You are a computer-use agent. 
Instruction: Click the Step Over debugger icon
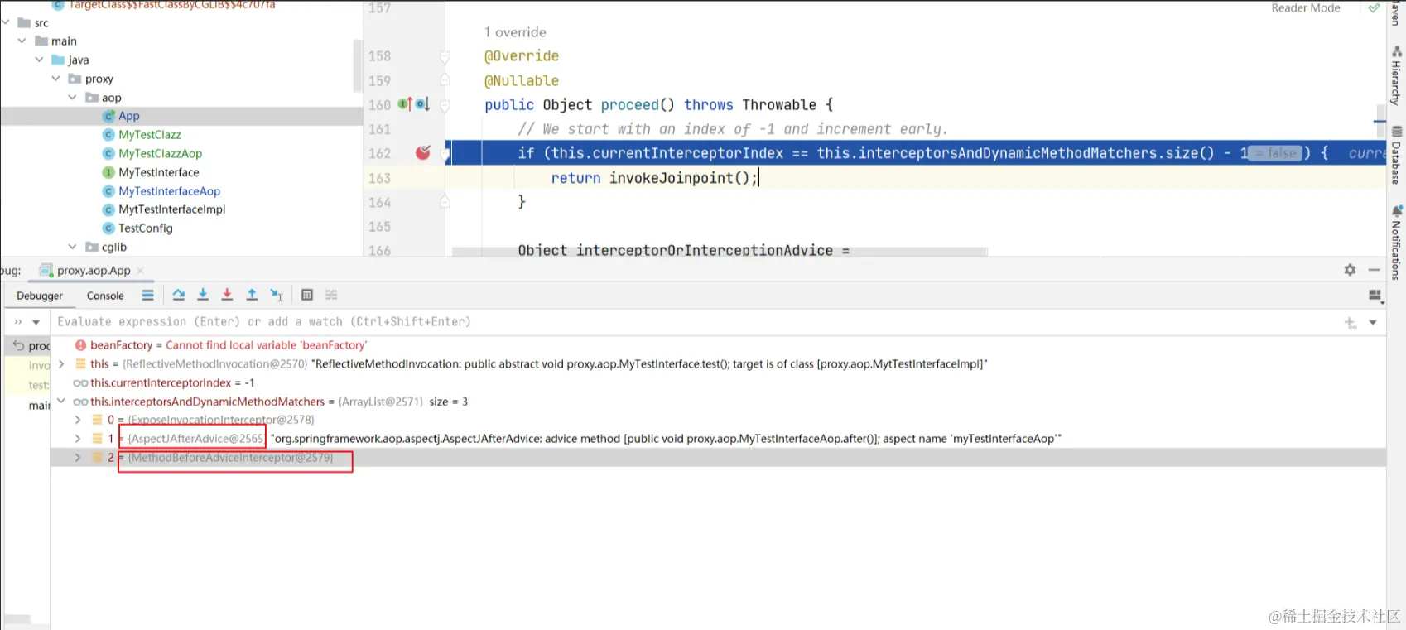click(179, 295)
